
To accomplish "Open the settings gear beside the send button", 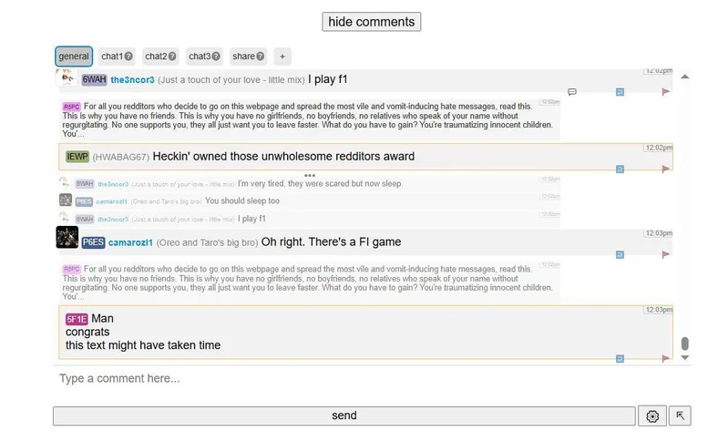I will tap(652, 416).
